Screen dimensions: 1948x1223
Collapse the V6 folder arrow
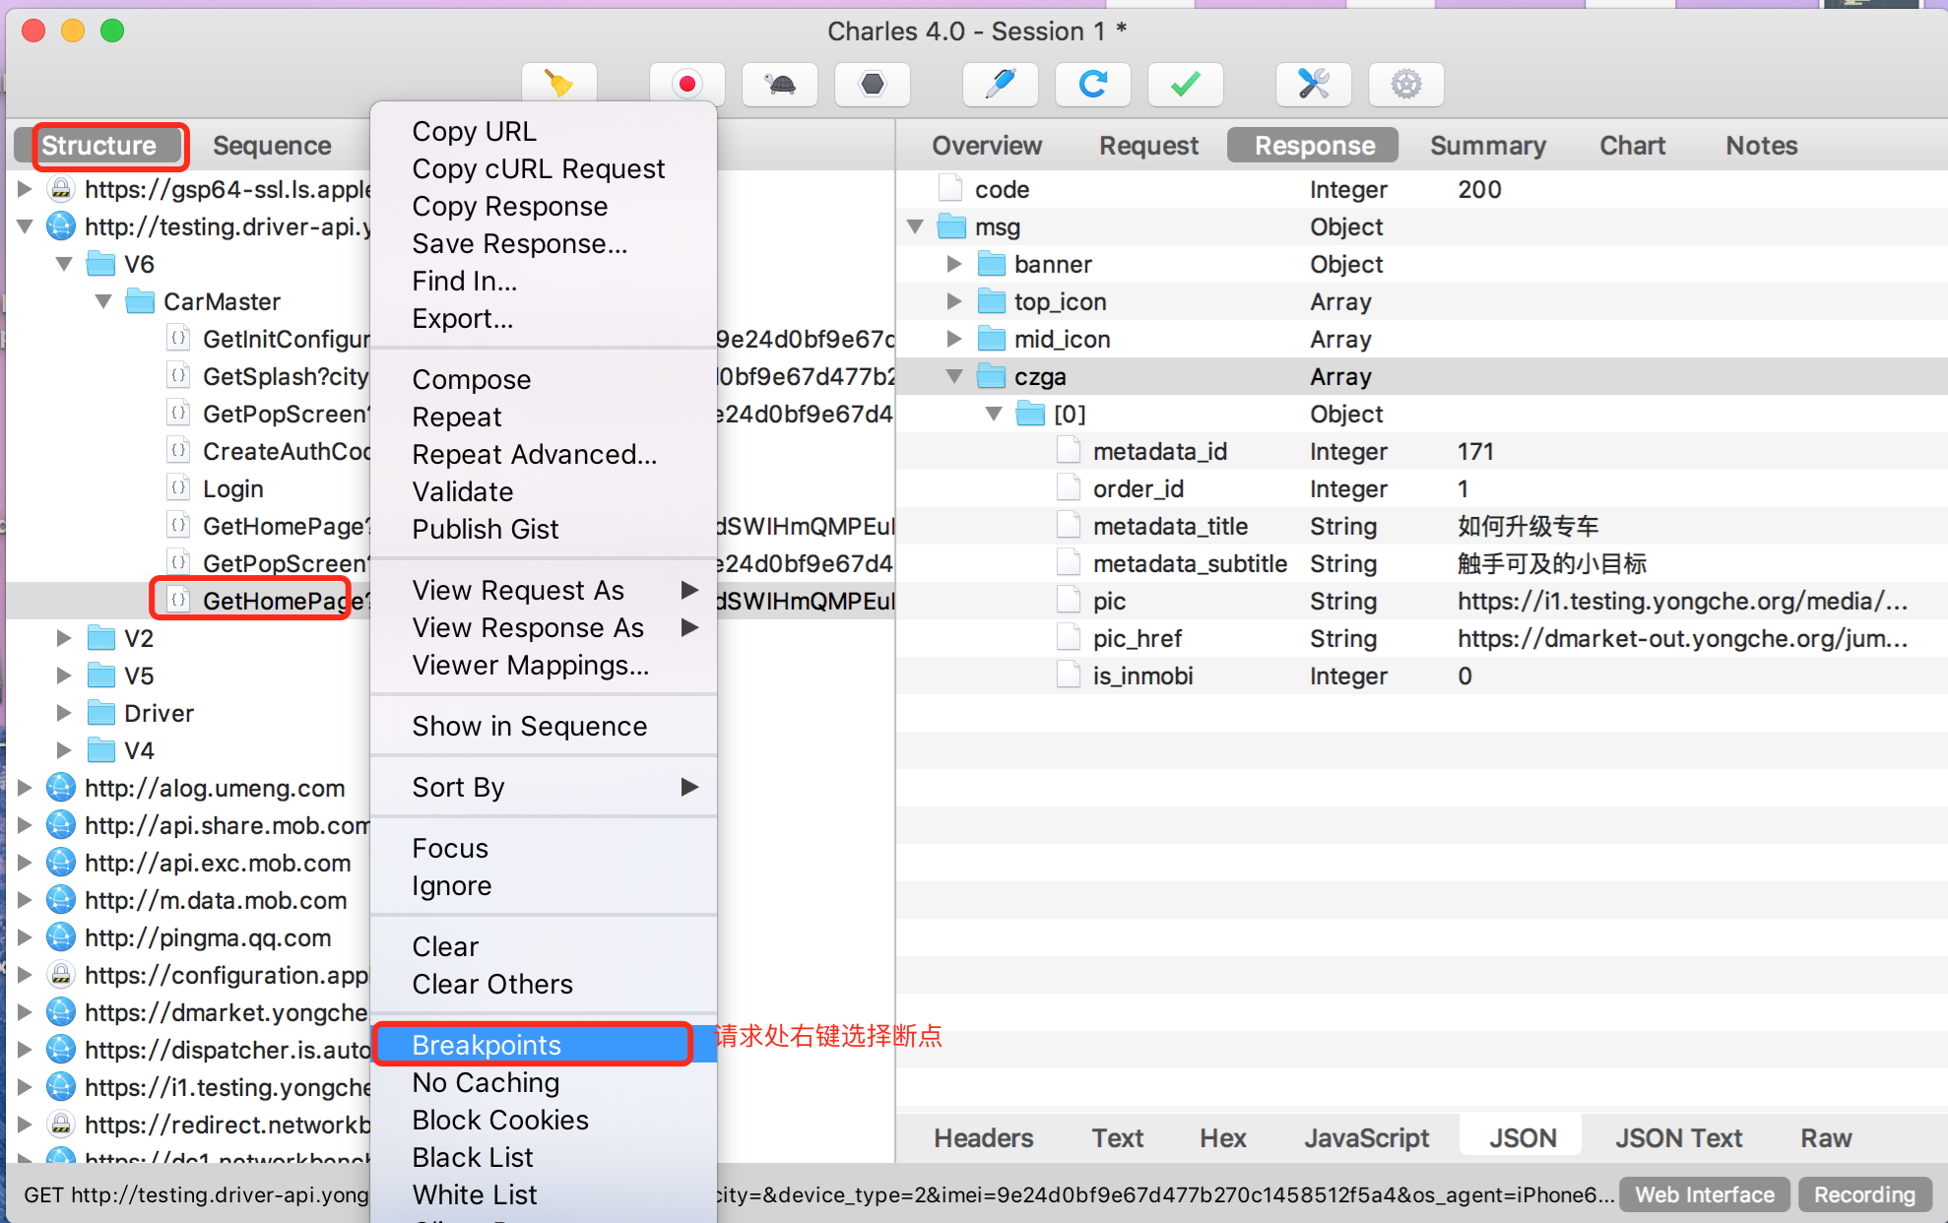coord(65,264)
